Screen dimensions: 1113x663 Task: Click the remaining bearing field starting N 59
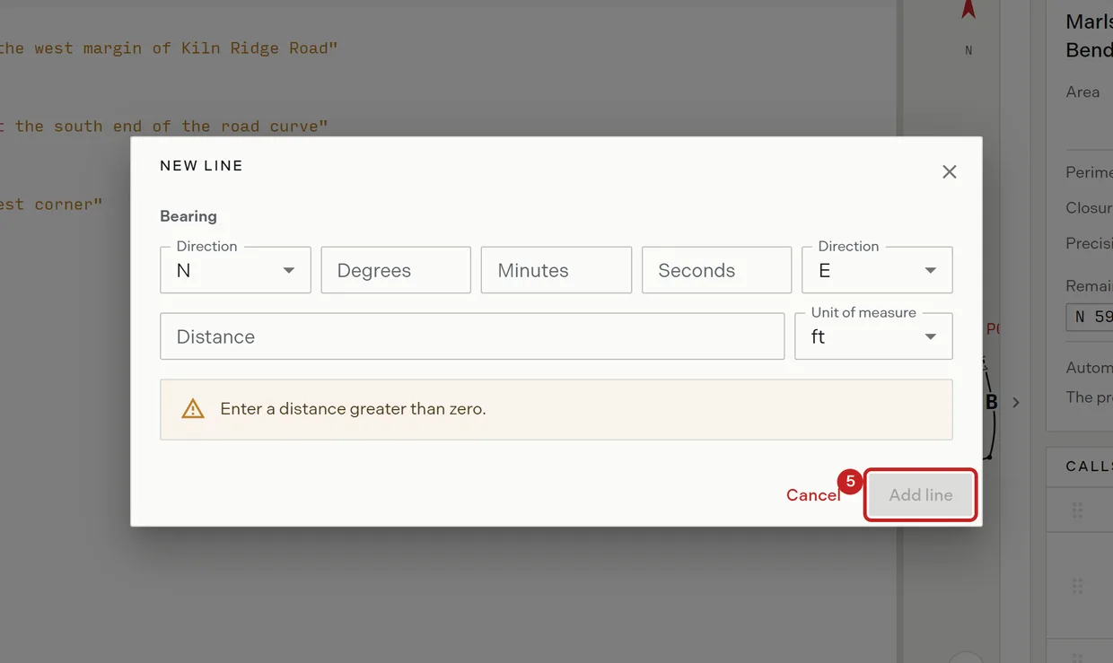point(1090,317)
